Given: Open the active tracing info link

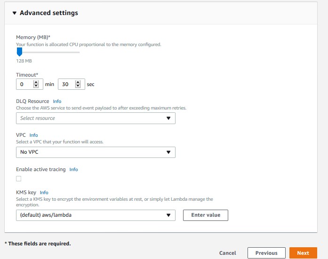Looking at the screenshot, I should click(73, 169).
